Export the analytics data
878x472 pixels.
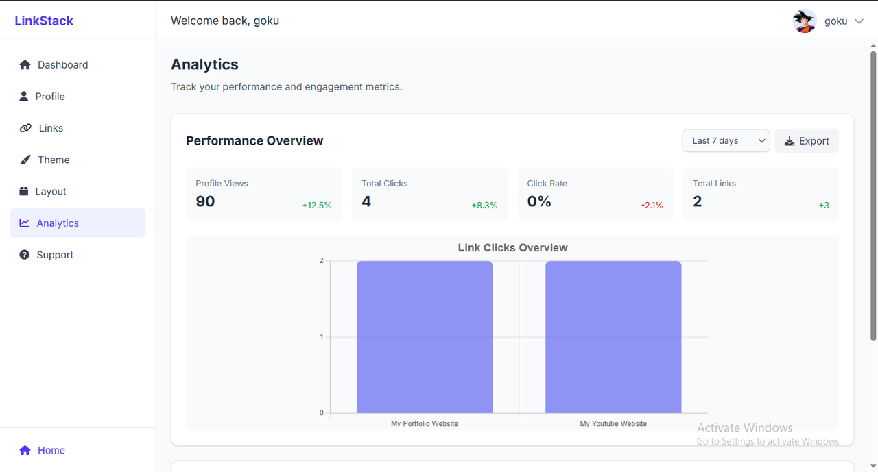point(807,141)
